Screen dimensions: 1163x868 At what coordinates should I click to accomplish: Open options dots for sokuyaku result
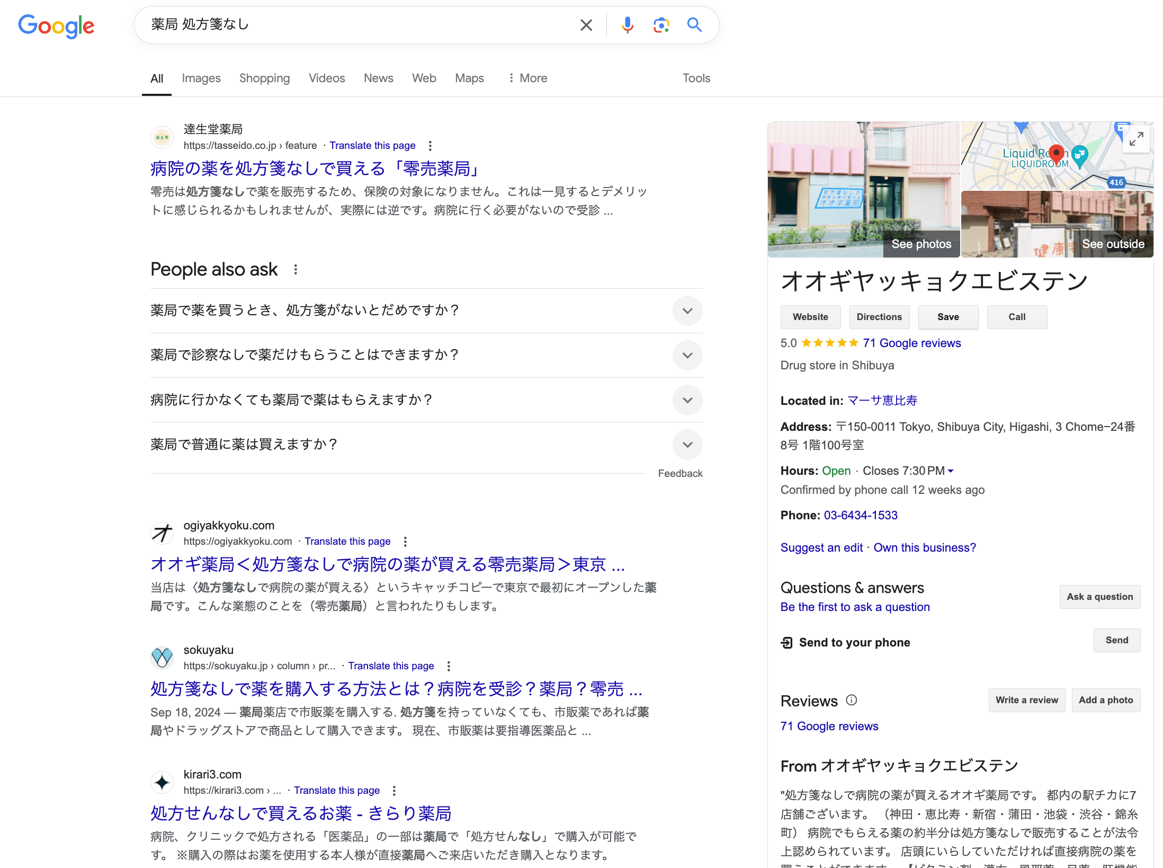point(449,666)
